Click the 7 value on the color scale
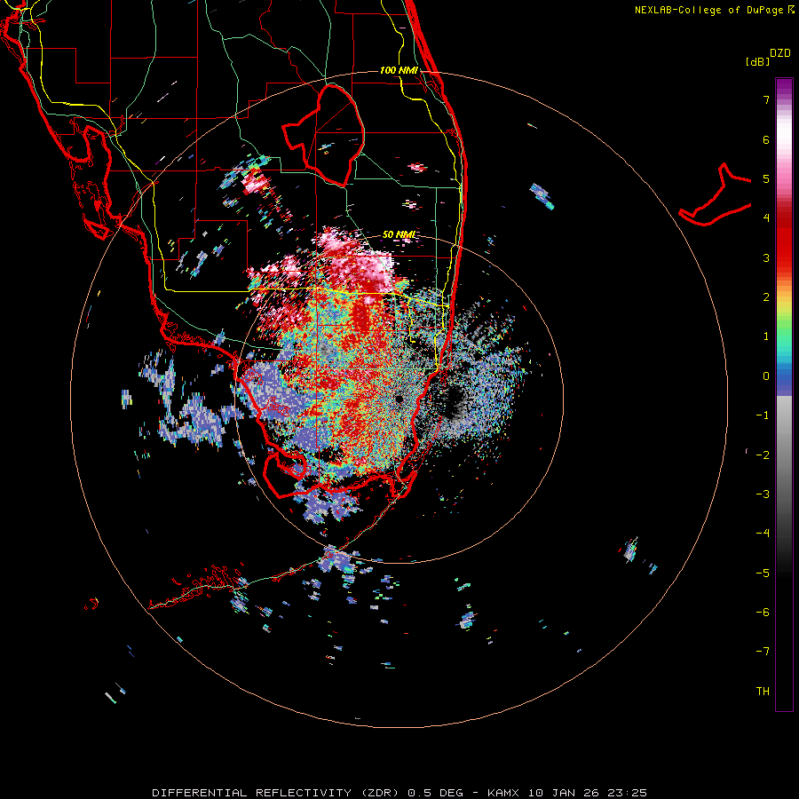This screenshot has width=799, height=799. point(766,99)
